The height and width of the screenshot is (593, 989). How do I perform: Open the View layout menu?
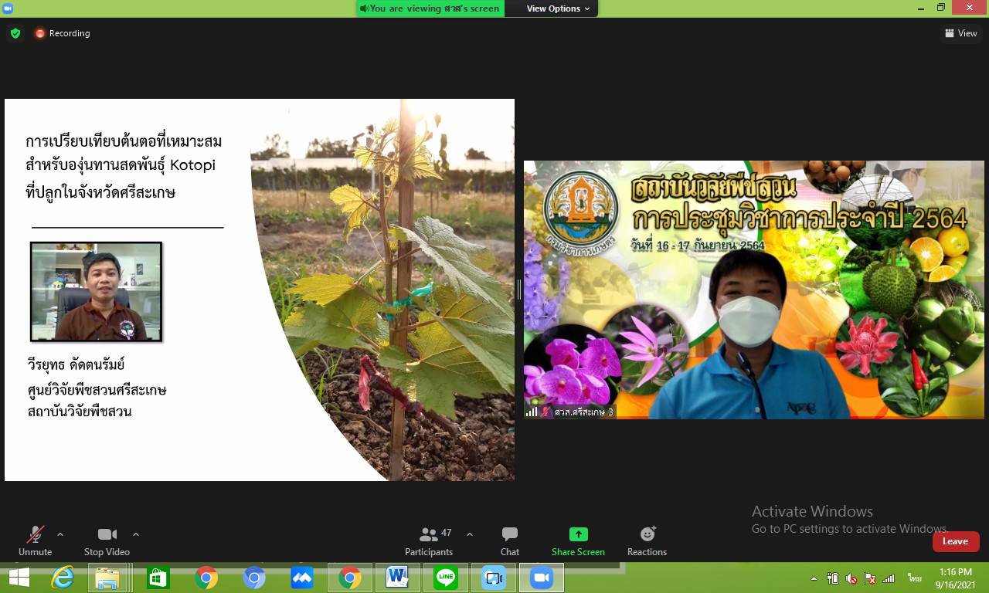pos(960,33)
